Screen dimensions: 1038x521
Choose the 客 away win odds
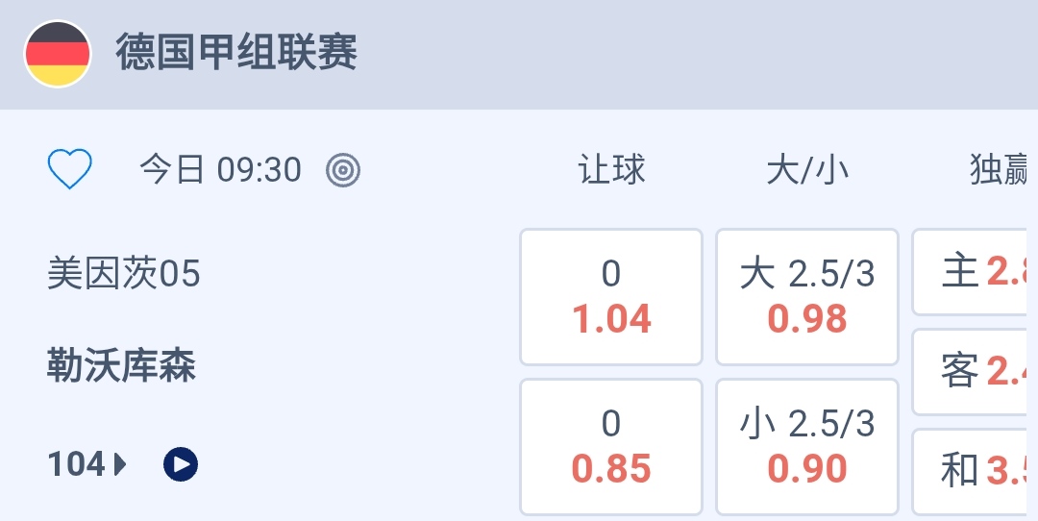coord(975,372)
